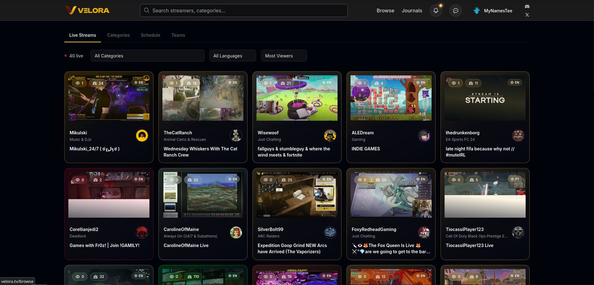594x285 pixels.
Task: Open Wisewoof stream thumbnail
Action: (297, 98)
